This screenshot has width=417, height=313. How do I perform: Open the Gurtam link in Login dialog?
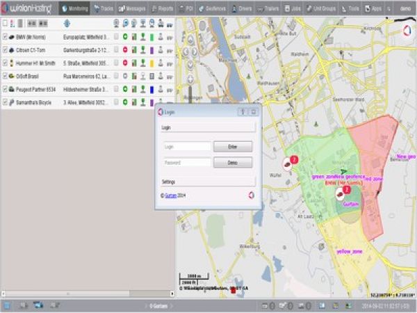pos(170,196)
